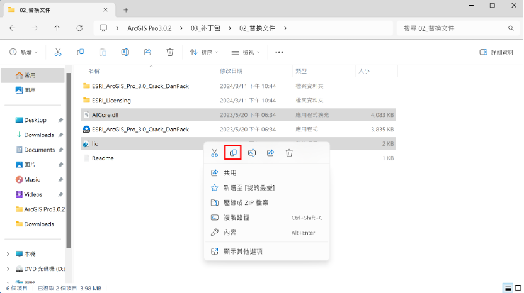
Task: Toggle the 詳細資料 details pane
Action: tap(496, 52)
